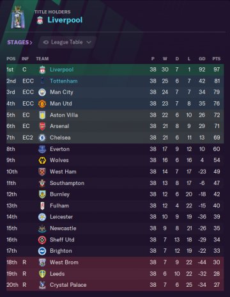Open Liverpool title holders link

pos(65,20)
